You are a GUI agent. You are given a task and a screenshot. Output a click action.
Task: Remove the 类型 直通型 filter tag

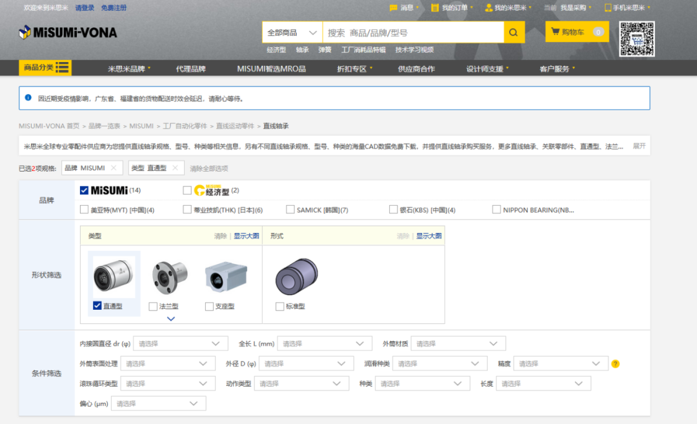[175, 168]
